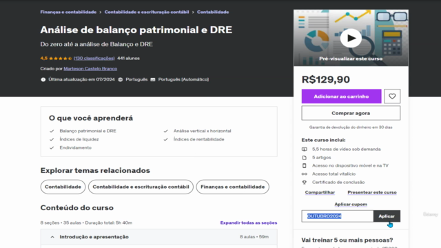Apply the coupon with Aplicar button
Image resolution: width=441 pixels, height=248 pixels.
[x=387, y=216]
